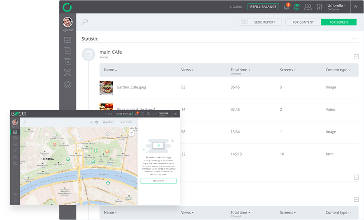Open the notifications bell in top bar
Image resolution: width=364 pixels, height=220 pixels.
coord(287,7)
